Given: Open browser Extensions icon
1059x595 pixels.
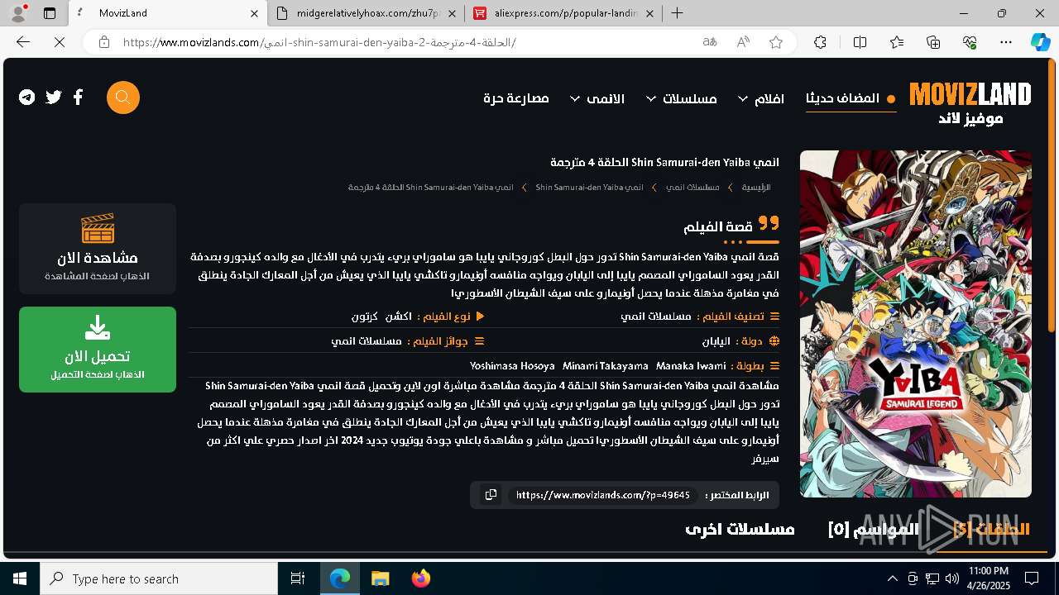Looking at the screenshot, I should pos(820,42).
